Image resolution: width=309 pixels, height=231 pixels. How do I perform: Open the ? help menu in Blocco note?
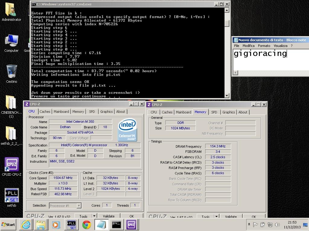pyautogui.click(x=292, y=46)
